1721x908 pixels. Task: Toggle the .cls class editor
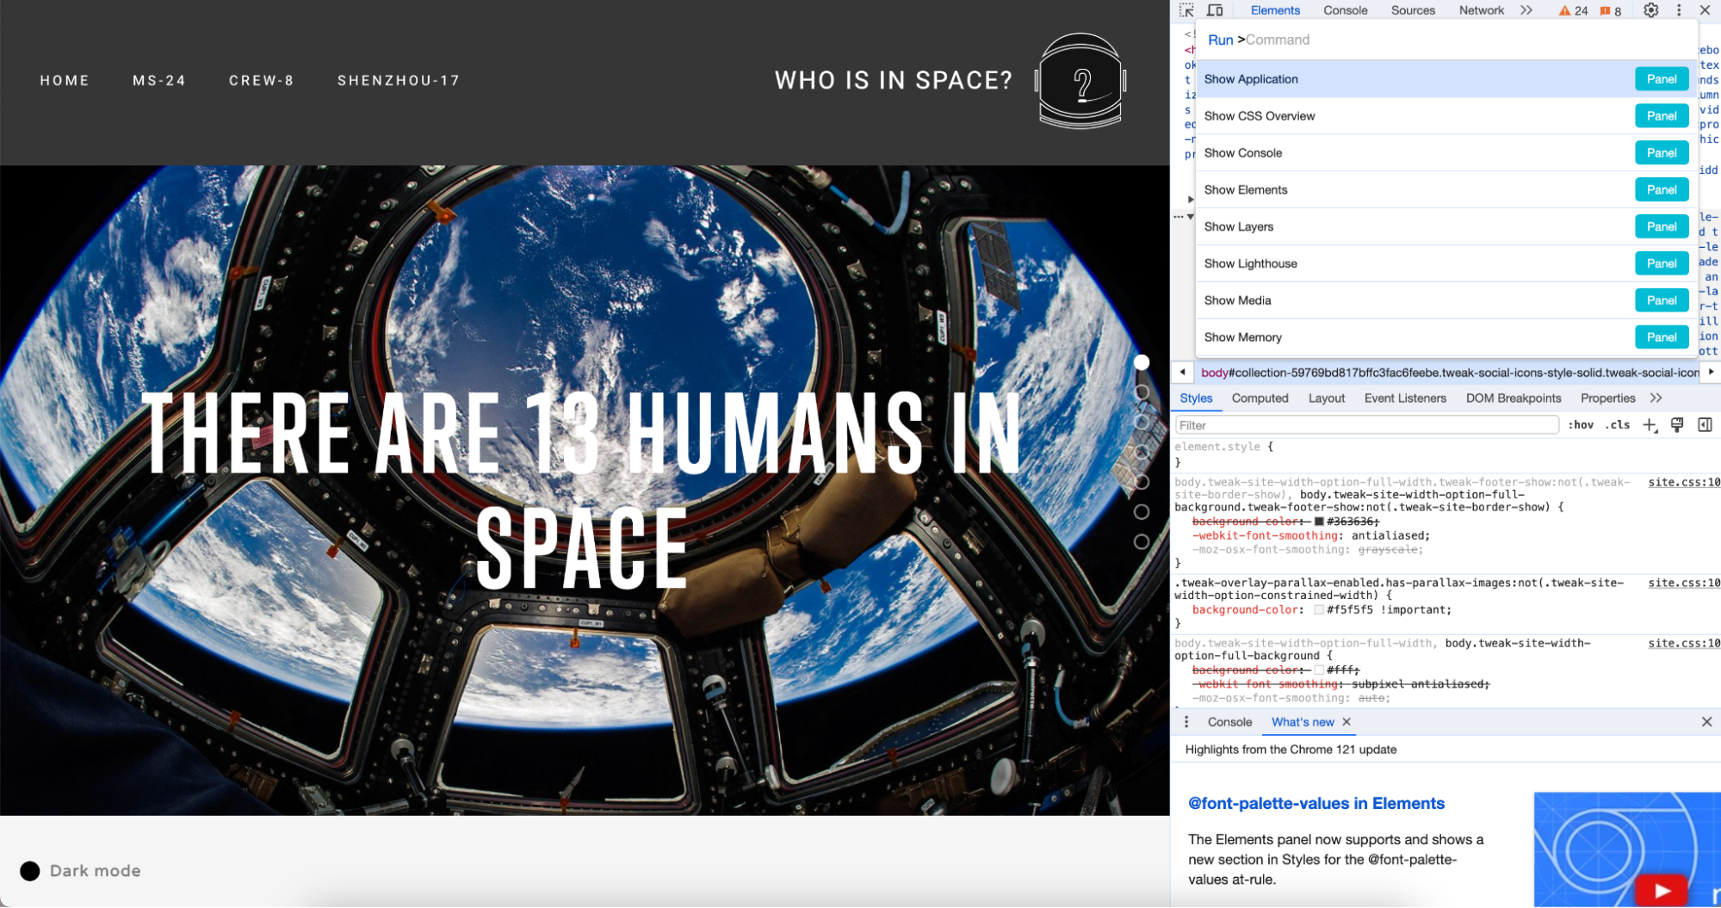[1618, 424]
